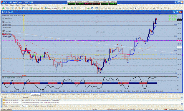The image size is (184, 111).
Task: Select the D1 timeframe button
Action: [x=124, y=8]
